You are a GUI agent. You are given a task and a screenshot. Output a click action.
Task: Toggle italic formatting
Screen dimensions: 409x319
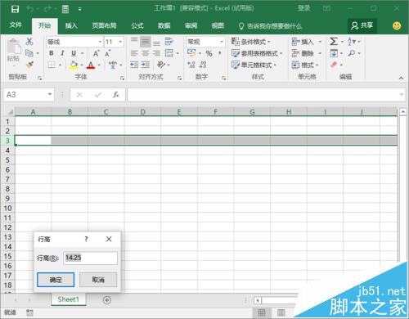click(62, 53)
